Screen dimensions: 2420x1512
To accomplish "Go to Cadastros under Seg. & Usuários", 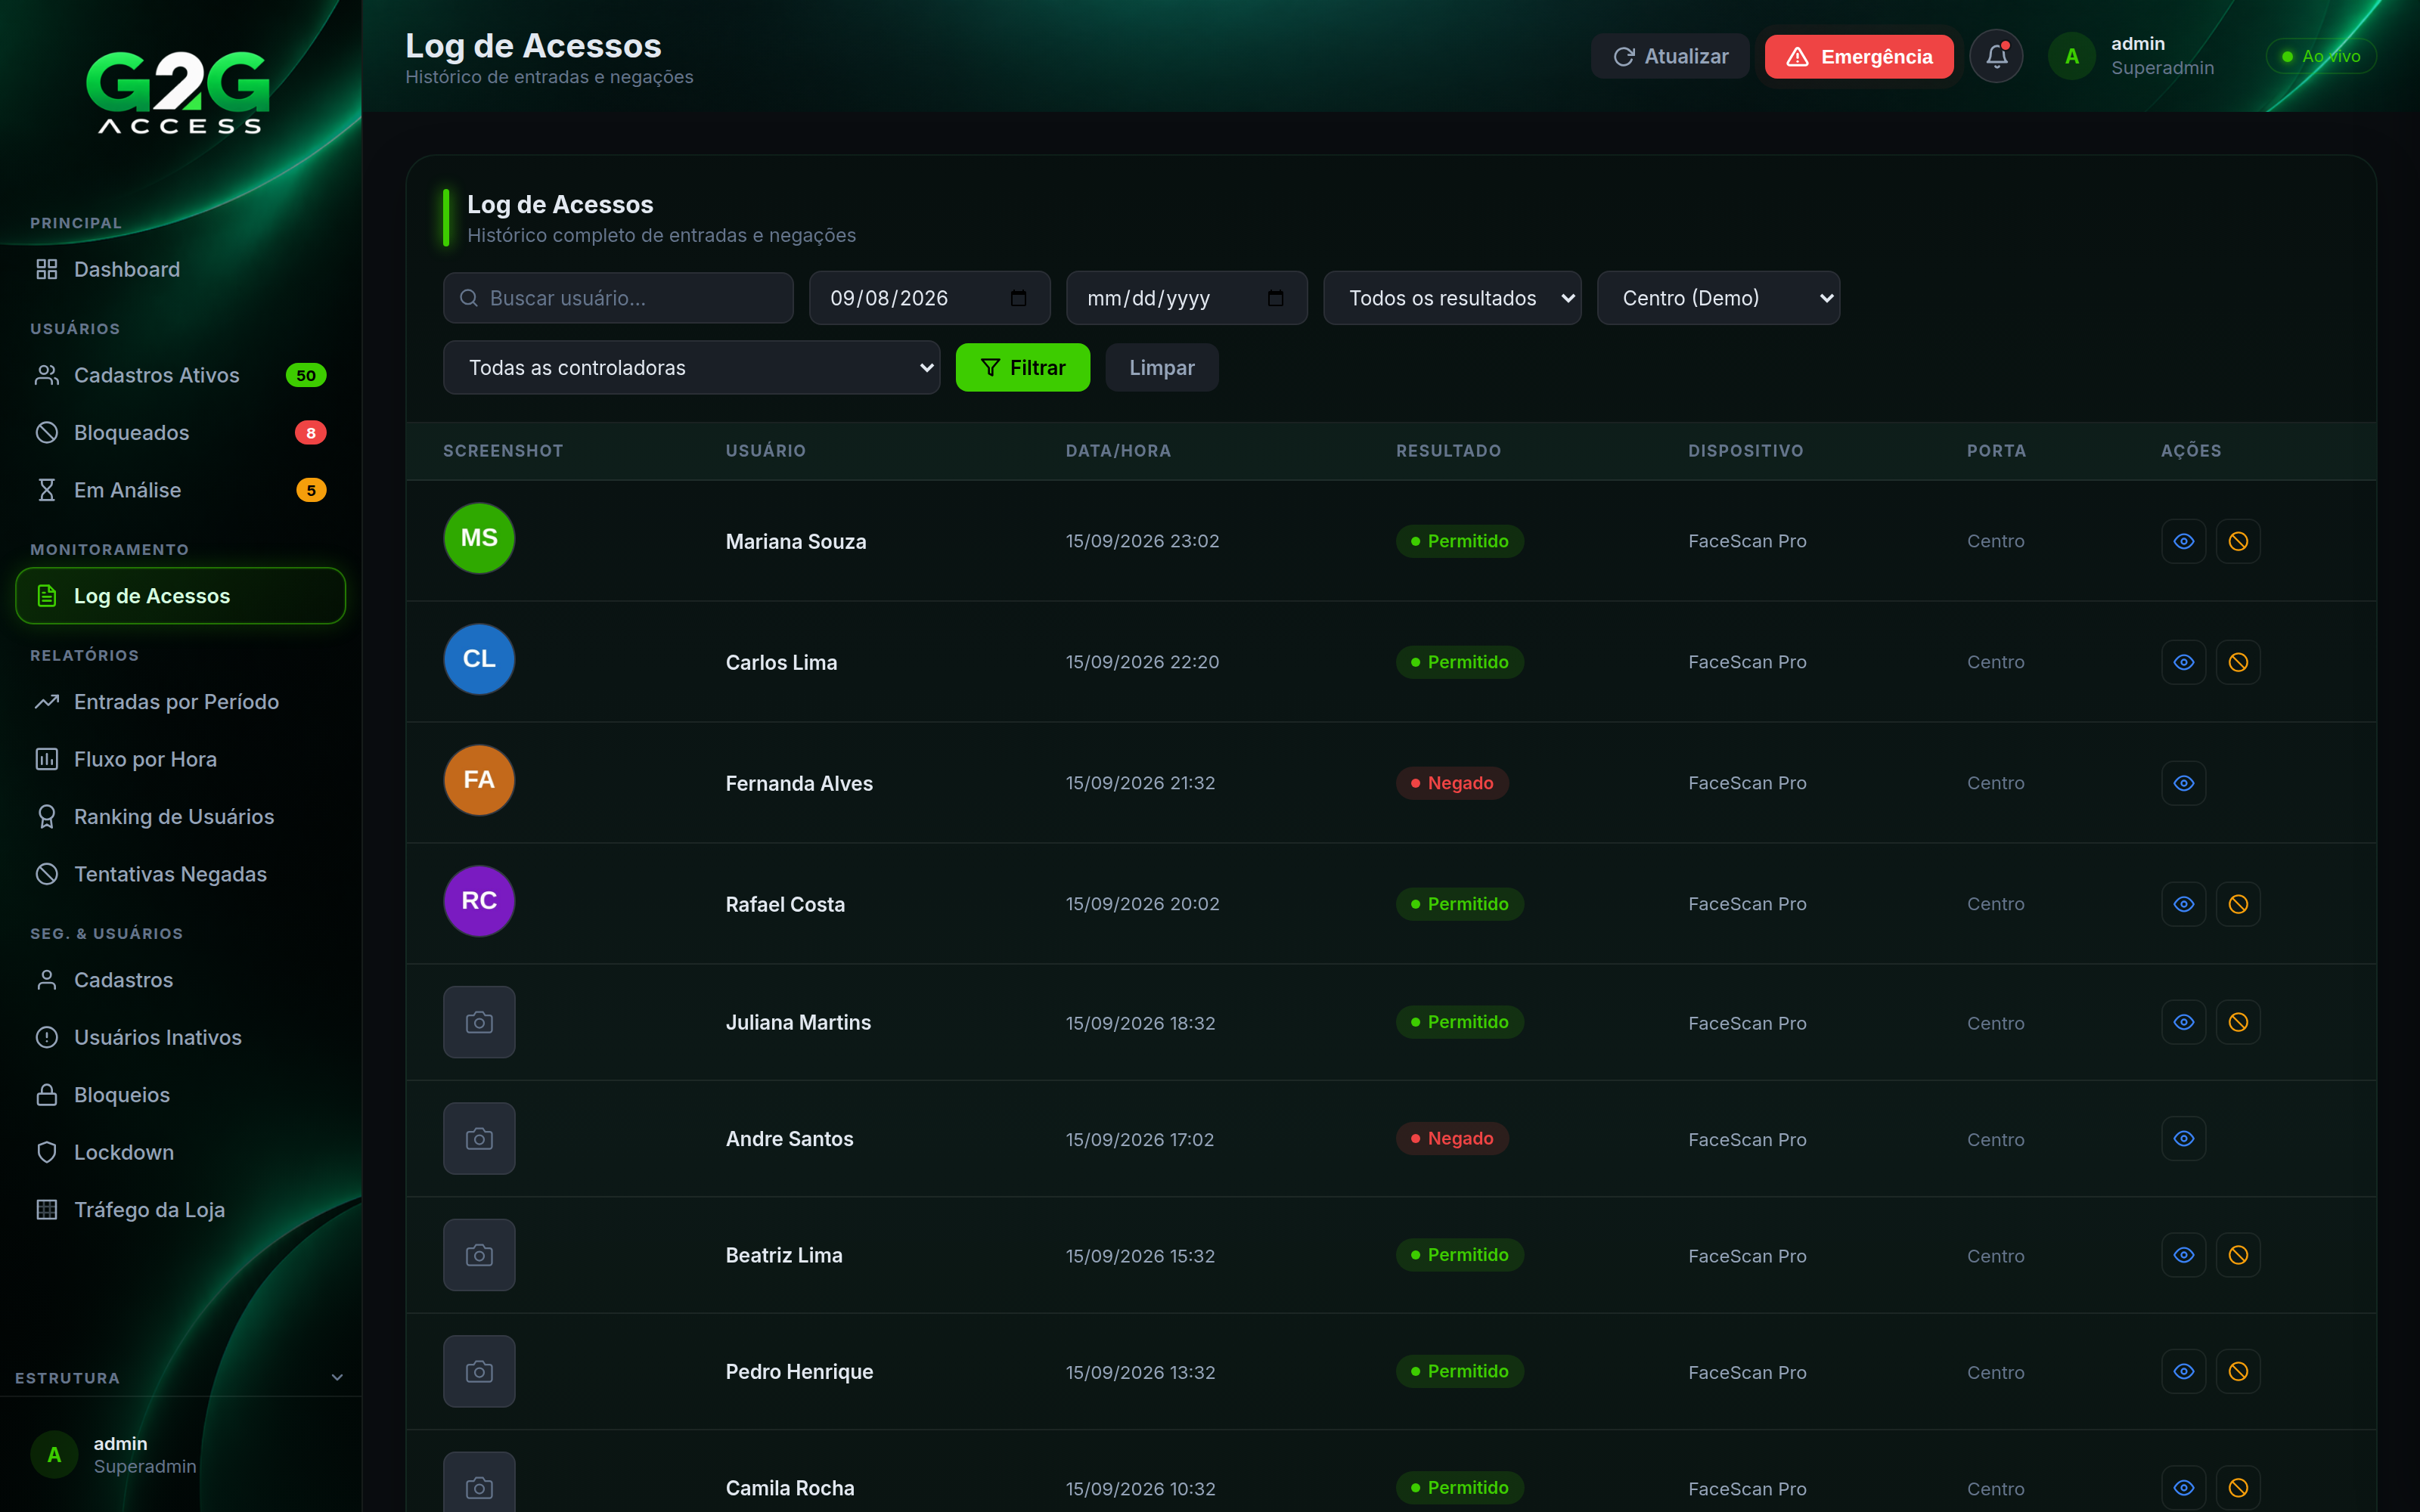I will pyautogui.click(x=180, y=980).
